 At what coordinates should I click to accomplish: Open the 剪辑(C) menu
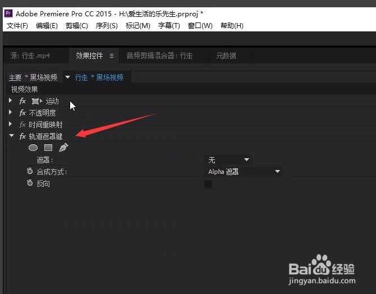coord(77,26)
